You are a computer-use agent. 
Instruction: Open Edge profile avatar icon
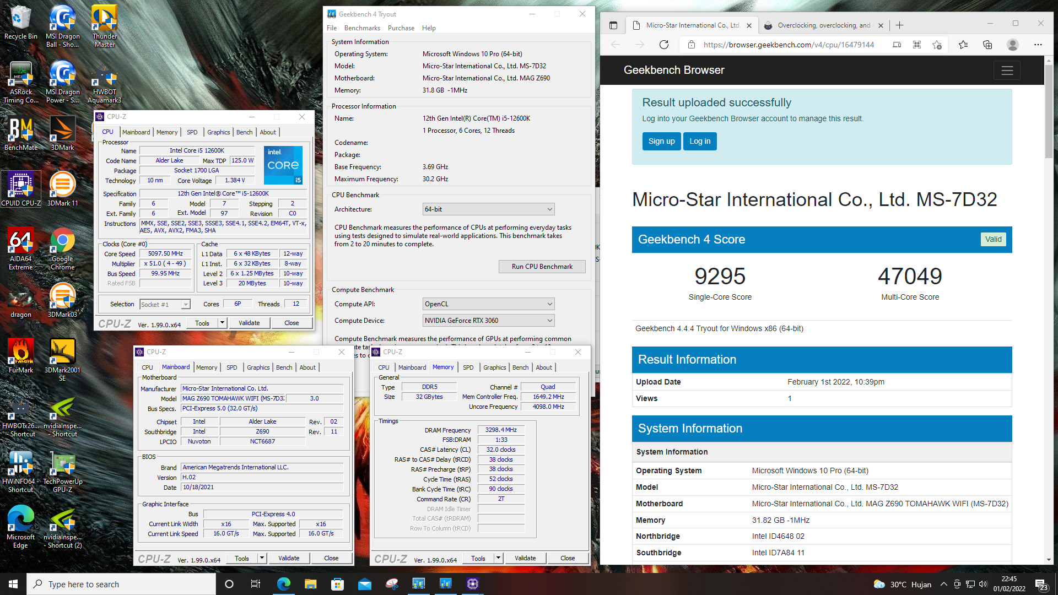coord(1012,45)
